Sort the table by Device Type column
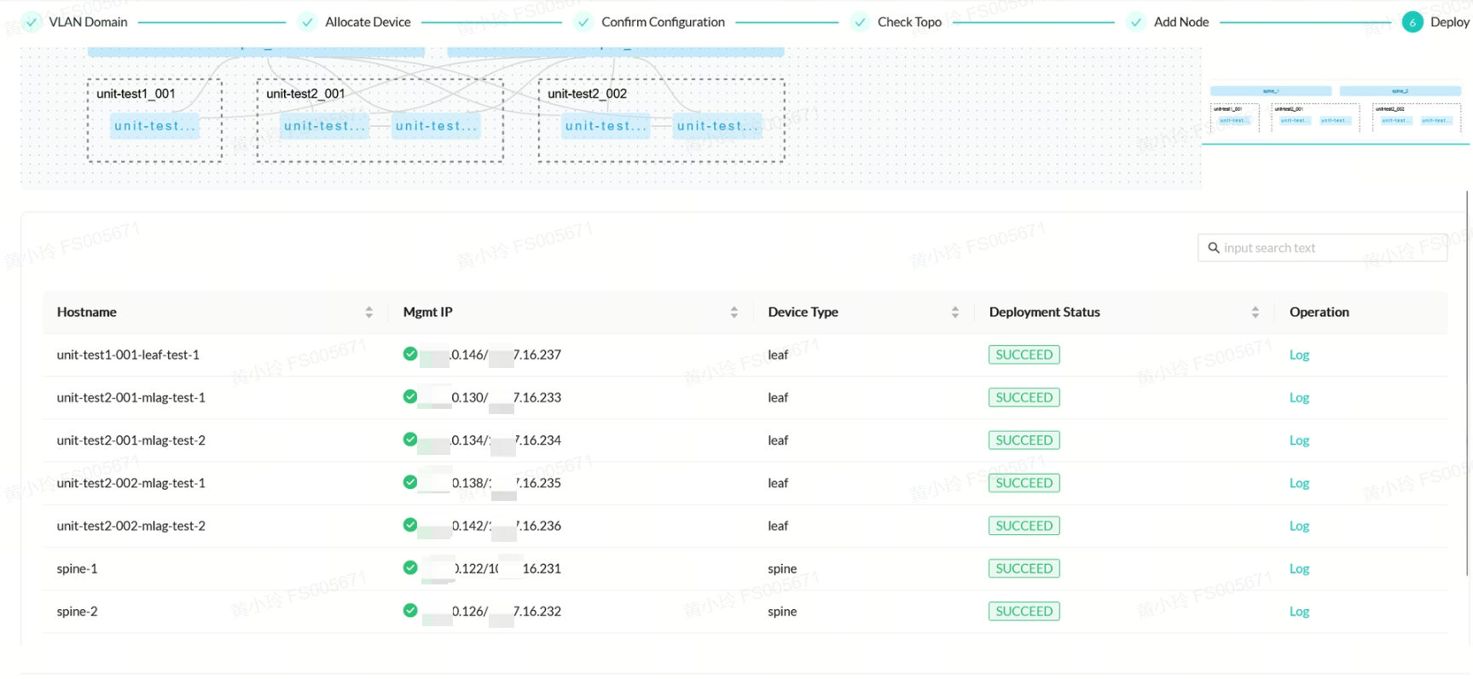The height and width of the screenshot is (679, 1473). coord(954,313)
